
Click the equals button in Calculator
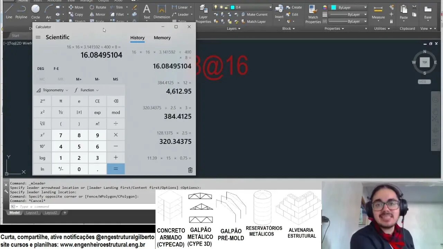tap(116, 169)
